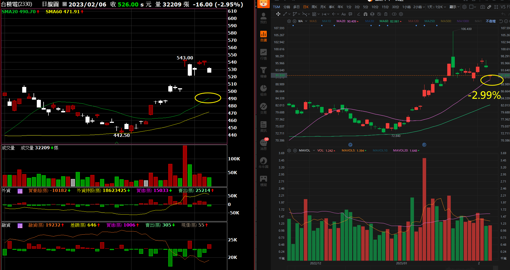Open the 自選 watchlist sidebar icon
Viewport: 510px width, 270px height.
263,36
